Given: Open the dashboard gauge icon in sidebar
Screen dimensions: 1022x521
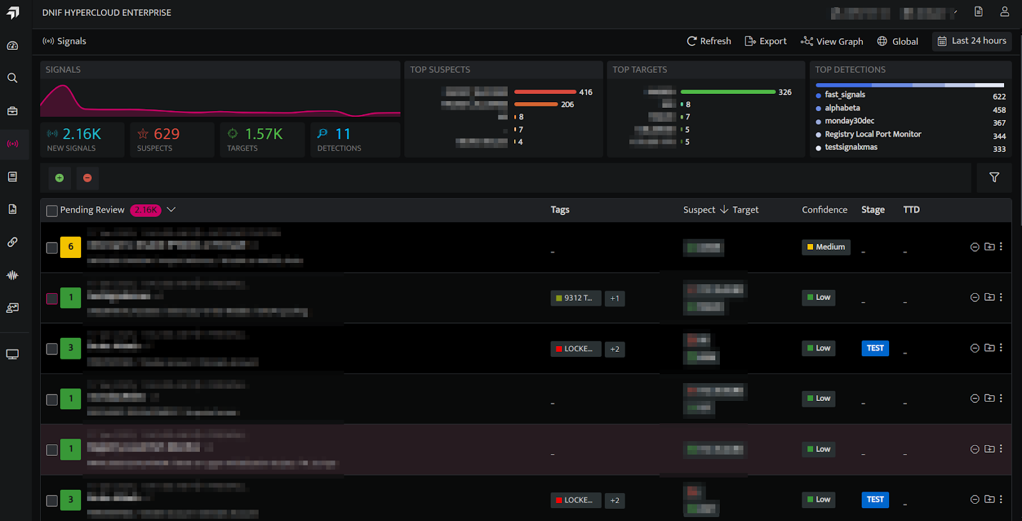Looking at the screenshot, I should (x=12, y=45).
